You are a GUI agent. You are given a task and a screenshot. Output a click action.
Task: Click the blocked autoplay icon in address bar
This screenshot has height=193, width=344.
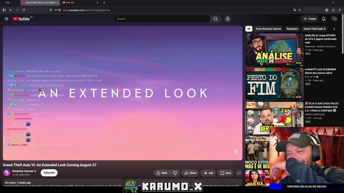click(59, 10)
